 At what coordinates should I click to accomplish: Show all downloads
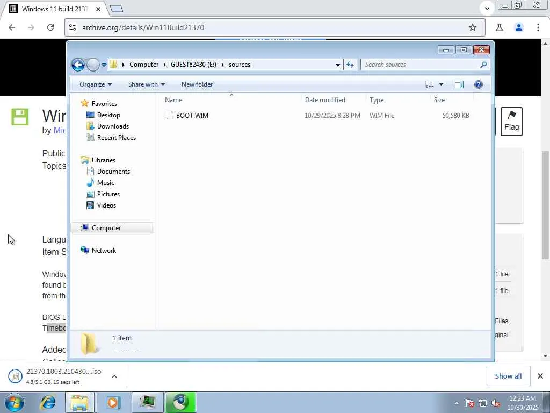[x=508, y=376]
